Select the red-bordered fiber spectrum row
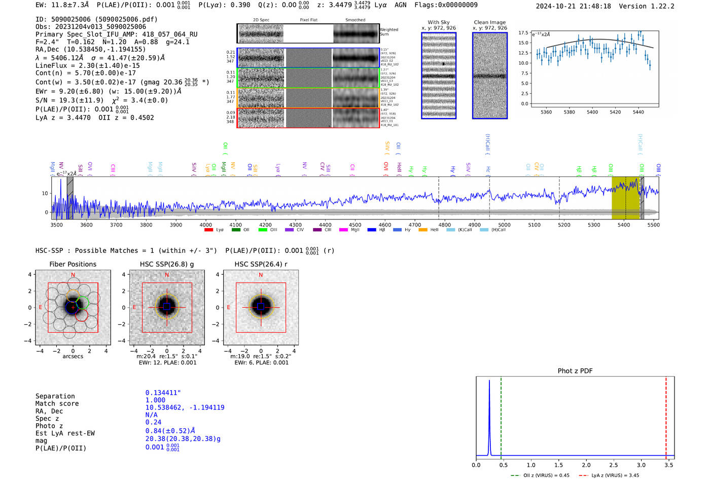710x483 pixels. point(308,118)
